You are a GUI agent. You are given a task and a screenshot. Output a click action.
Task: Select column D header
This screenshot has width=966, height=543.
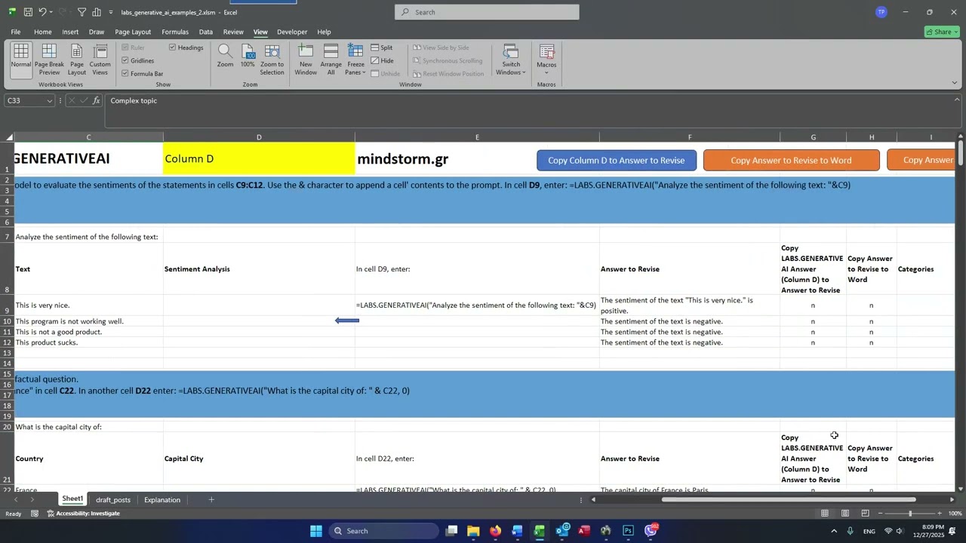pyautogui.click(x=259, y=137)
